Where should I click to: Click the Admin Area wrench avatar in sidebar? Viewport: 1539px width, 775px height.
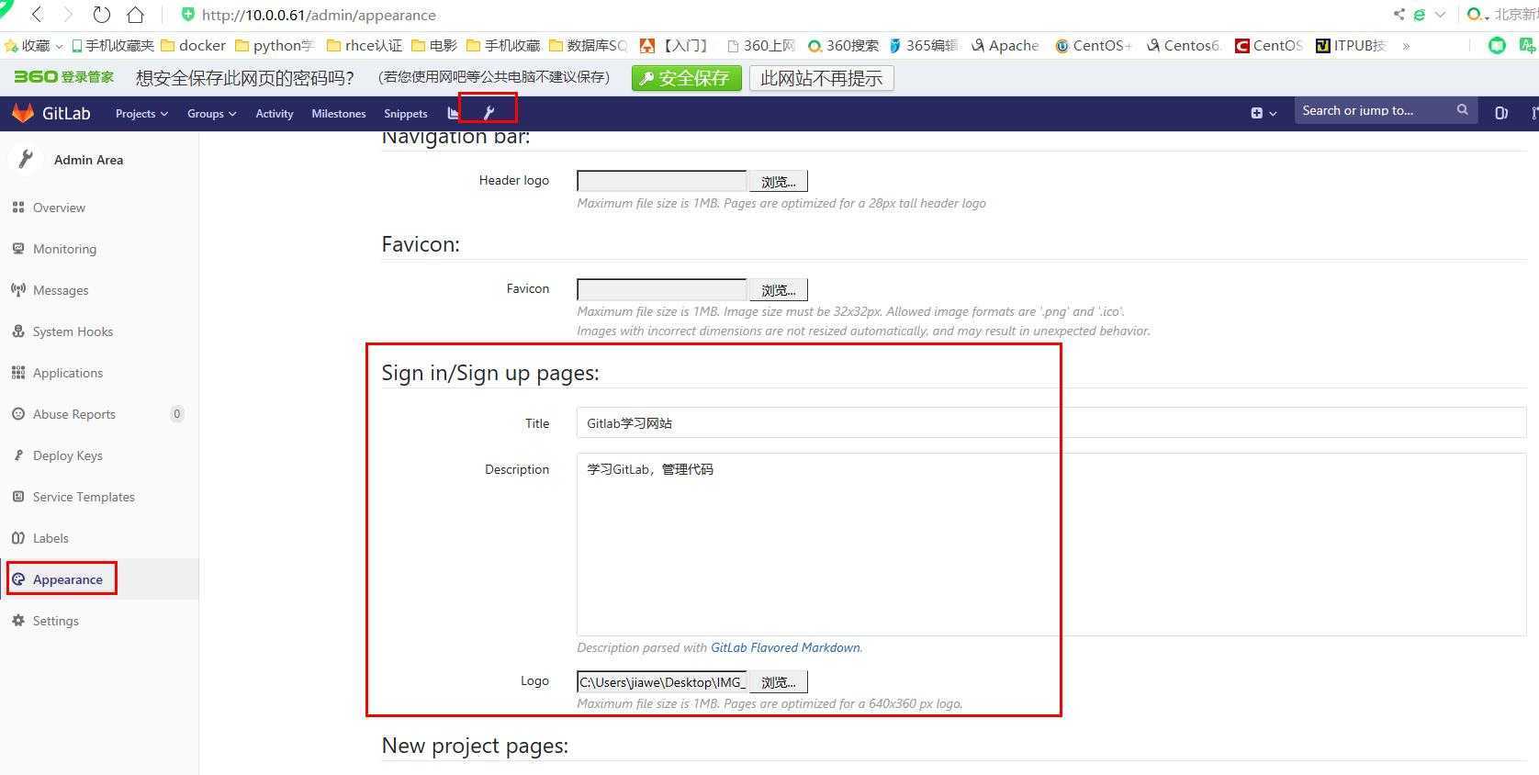point(26,160)
